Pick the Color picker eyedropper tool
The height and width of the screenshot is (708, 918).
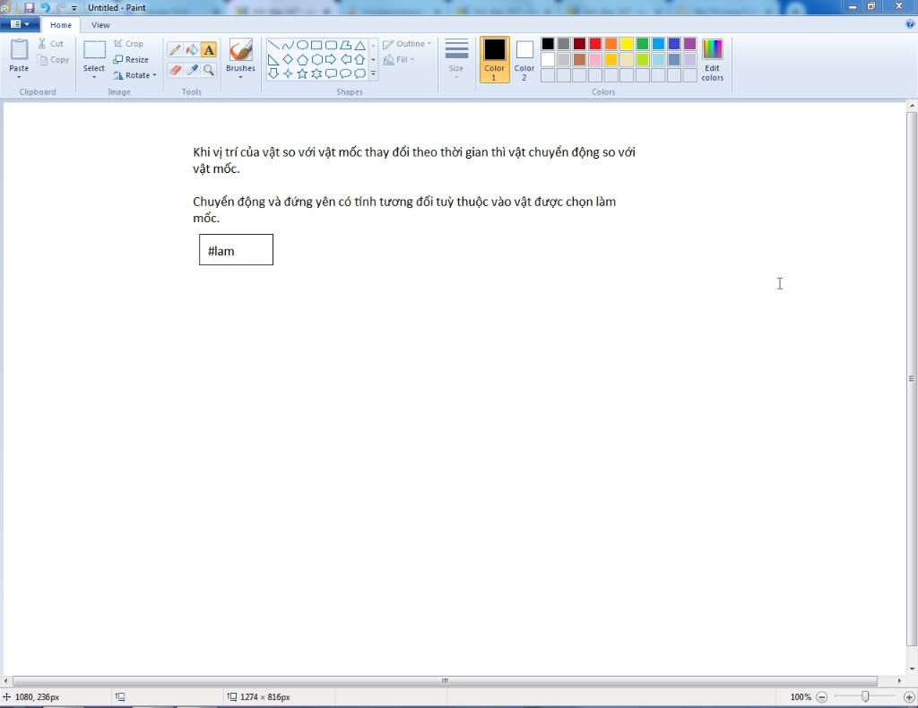pyautogui.click(x=192, y=70)
